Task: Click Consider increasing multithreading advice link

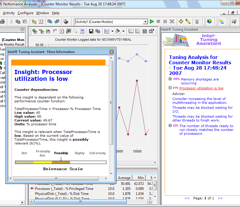Action: (x=200, y=101)
